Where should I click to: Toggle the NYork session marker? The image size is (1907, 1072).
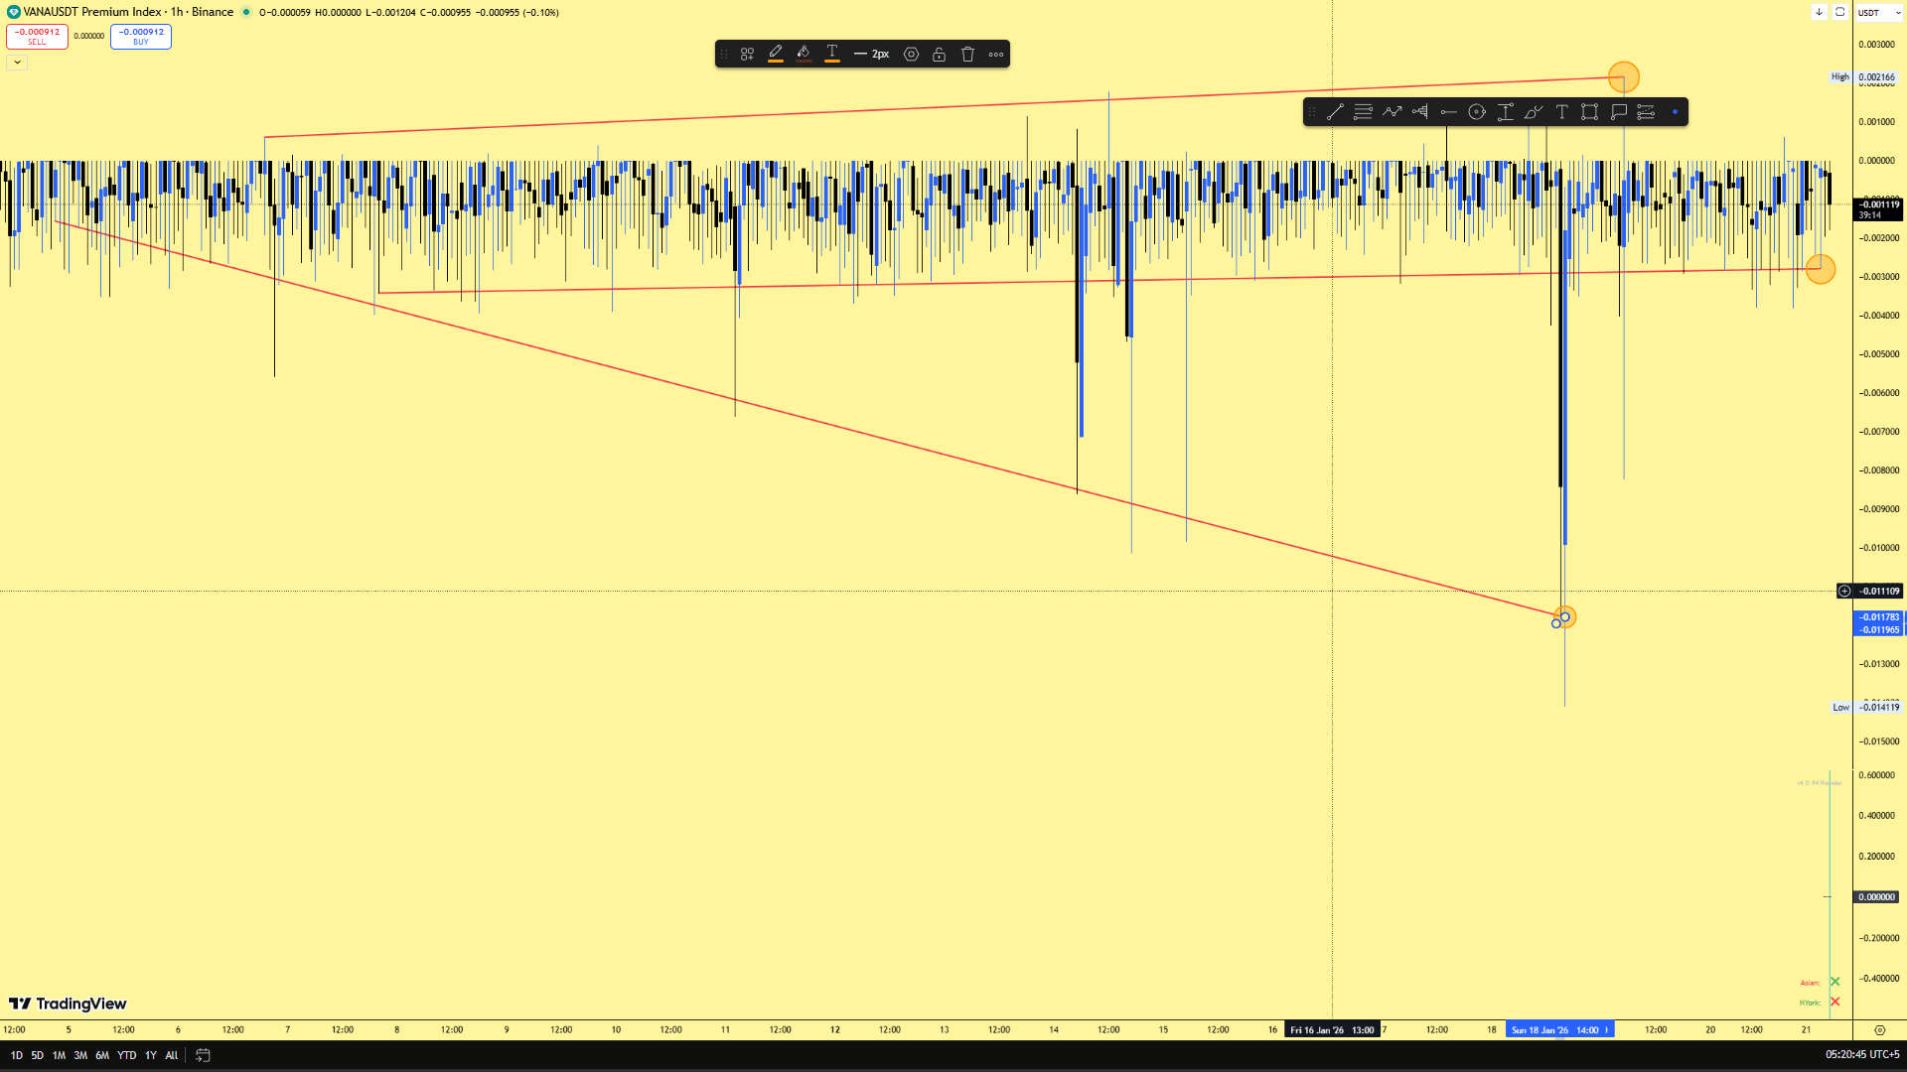pyautogui.click(x=1834, y=1002)
